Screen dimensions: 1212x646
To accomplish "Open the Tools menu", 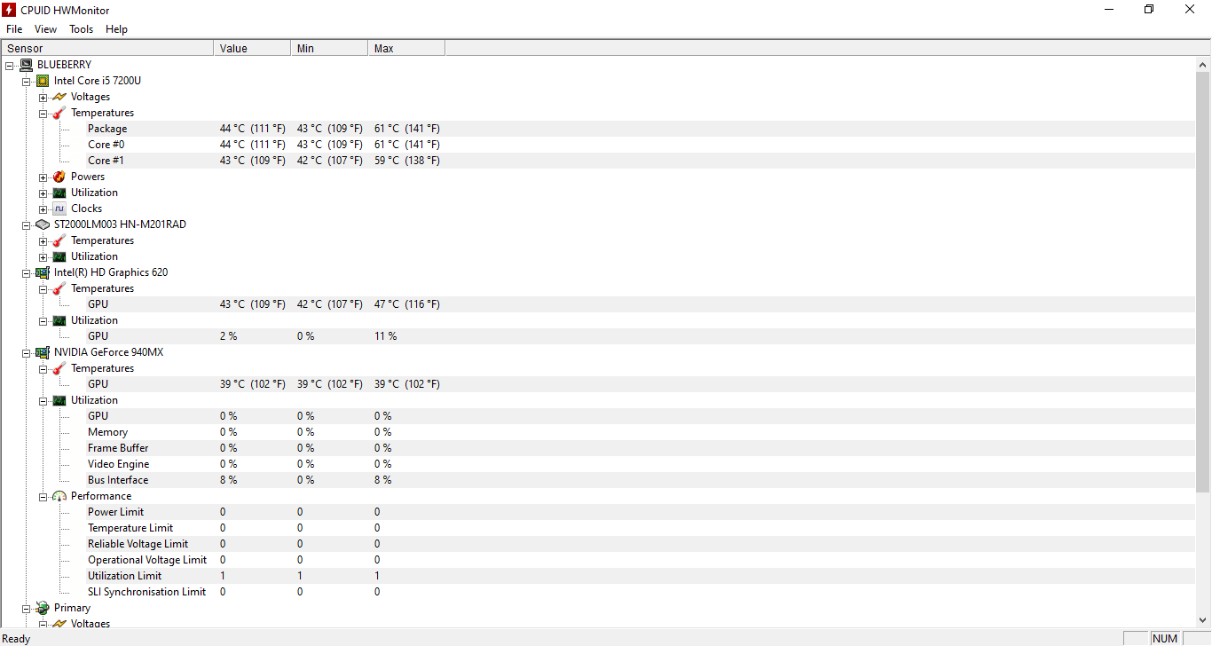I will [81, 29].
